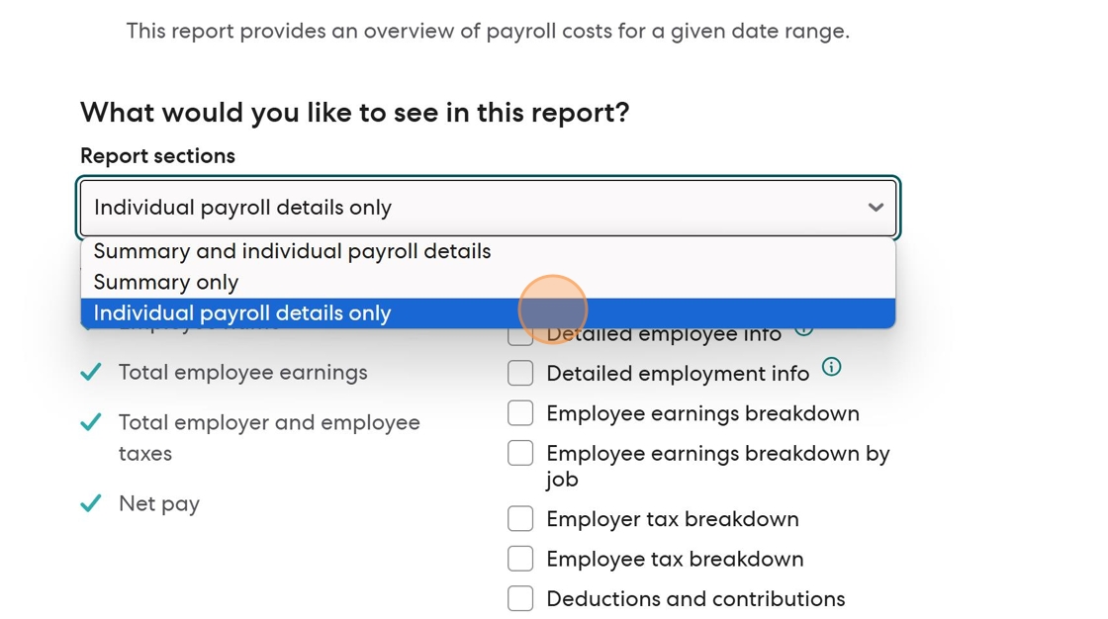Click the Total employee earnings label
The height and width of the screenshot is (619, 1108).
point(243,373)
